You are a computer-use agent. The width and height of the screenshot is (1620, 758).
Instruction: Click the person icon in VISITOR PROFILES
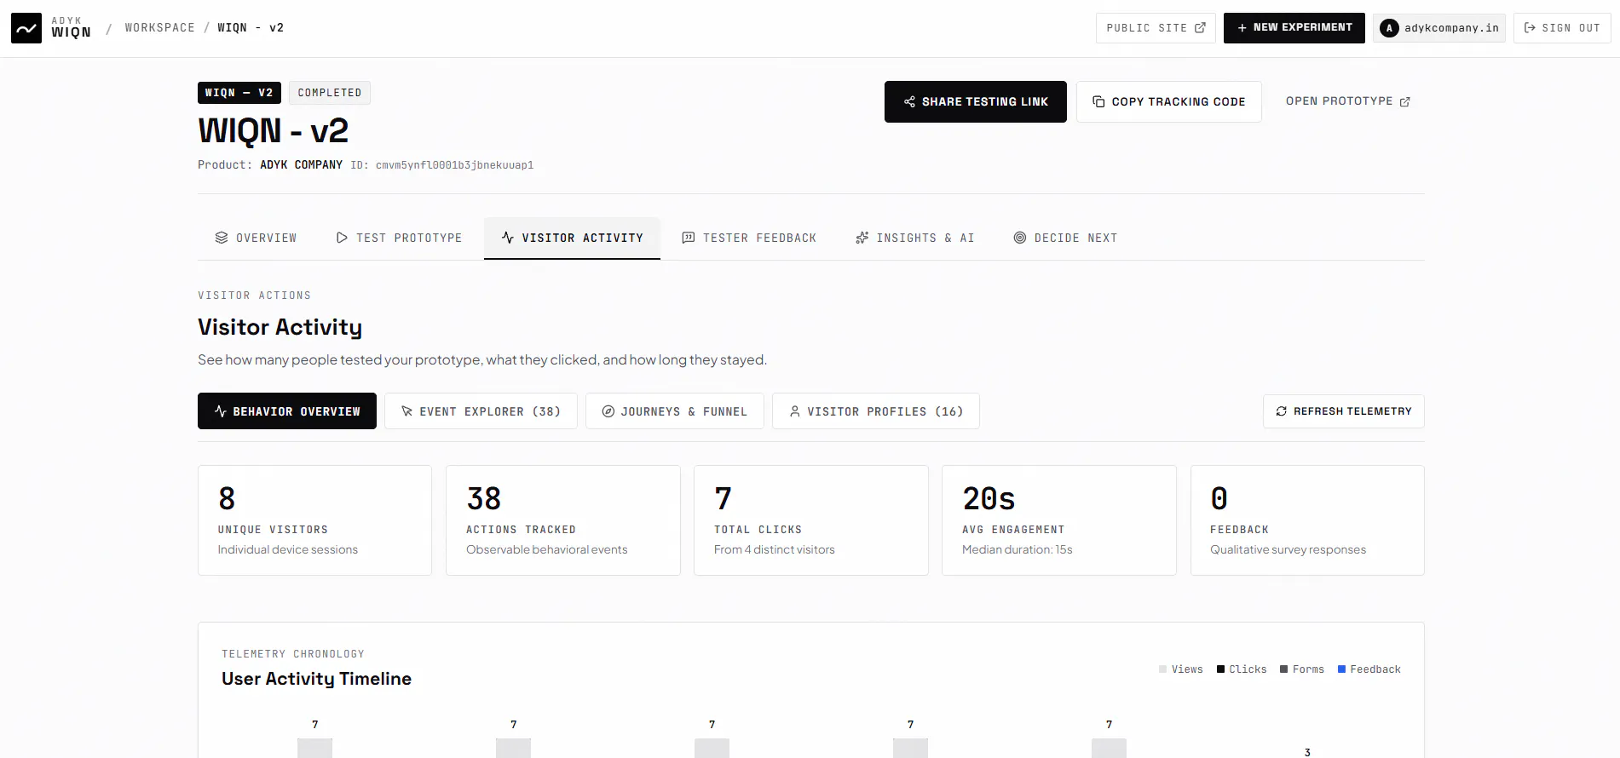[x=795, y=411]
